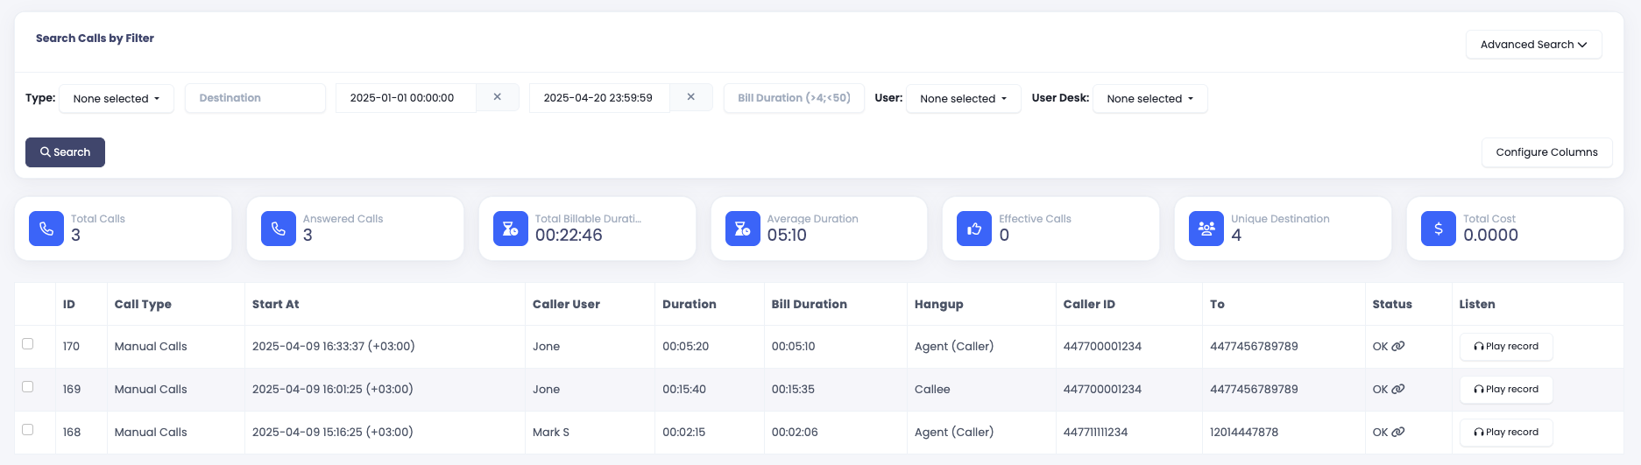The image size is (1641, 465).
Task: Click destination number 12014447878
Action: point(1244,433)
